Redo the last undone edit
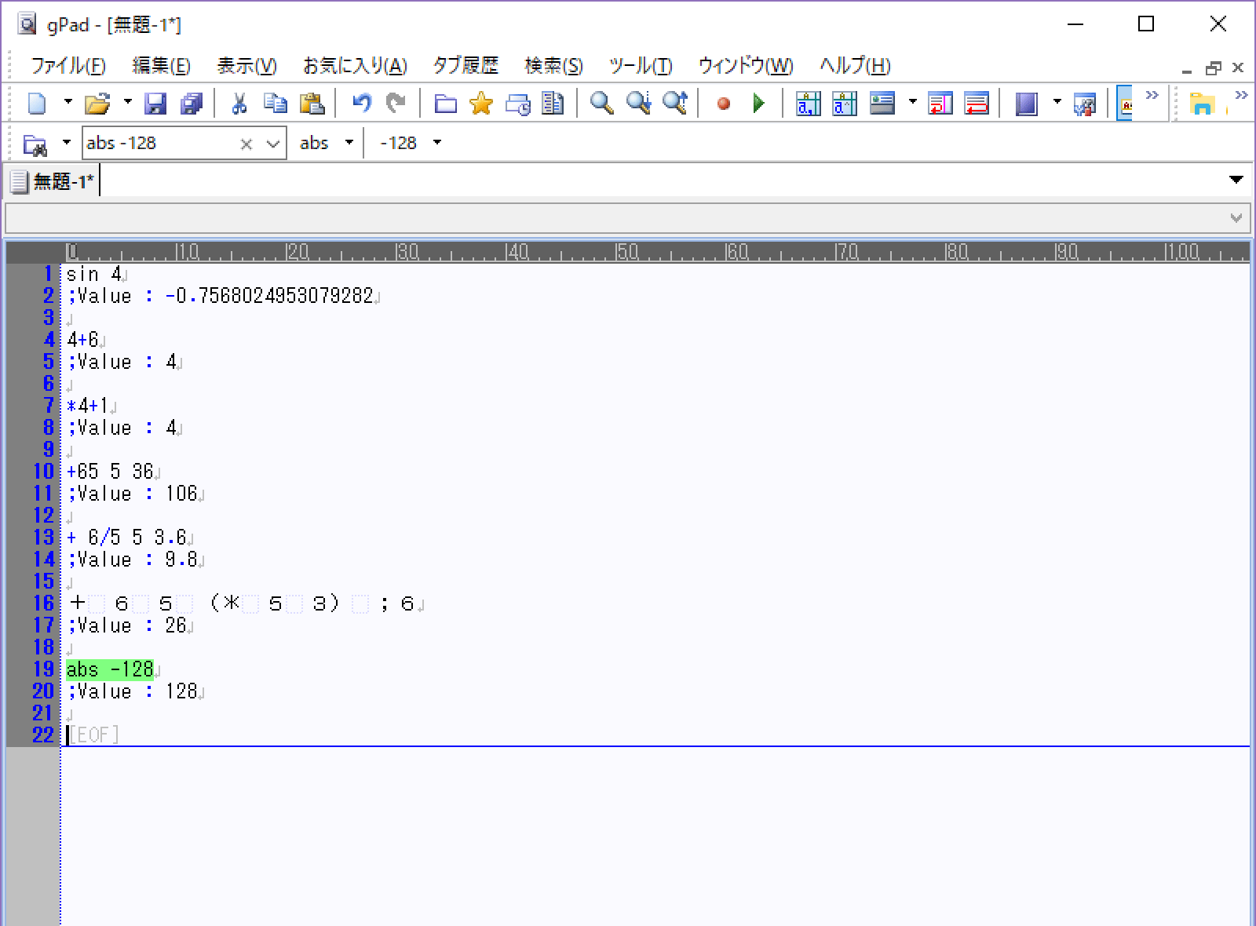The width and height of the screenshot is (1256, 926). [x=396, y=103]
